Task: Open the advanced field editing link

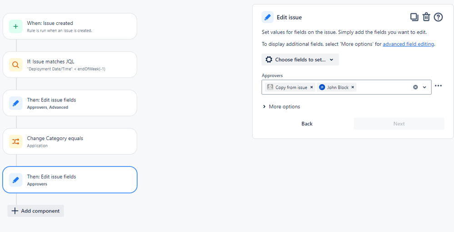Action: tap(408, 44)
